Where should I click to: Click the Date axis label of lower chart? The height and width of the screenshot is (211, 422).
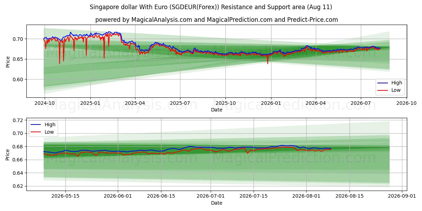(x=217, y=203)
